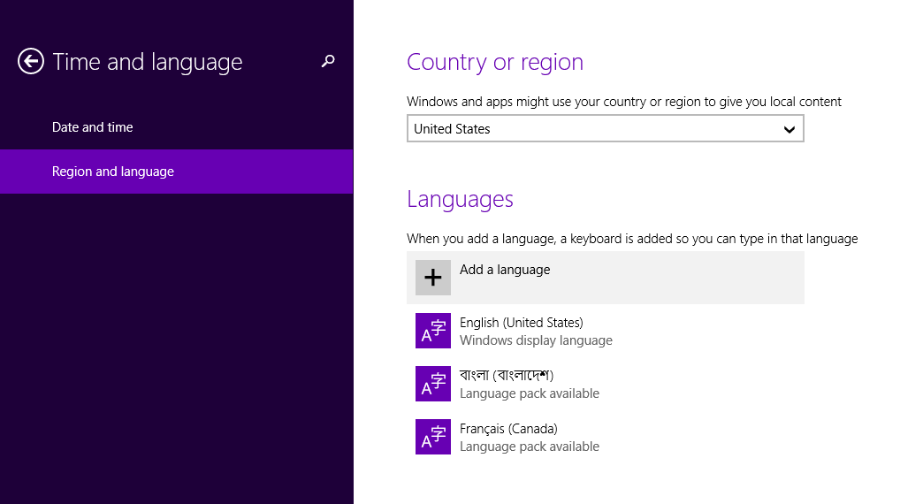Screen dimensions: 923x504
Task: Click the 'Time and language' title
Action: tap(147, 62)
